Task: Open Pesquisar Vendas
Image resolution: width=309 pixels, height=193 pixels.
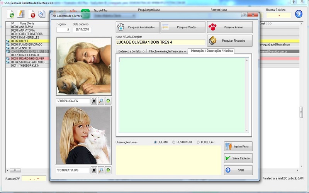Action: (183, 27)
